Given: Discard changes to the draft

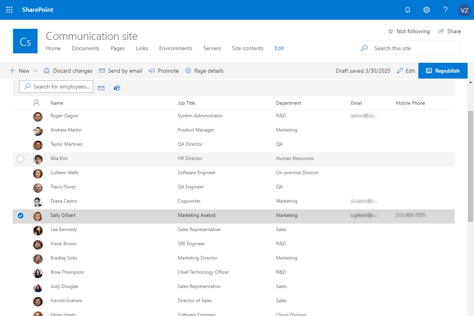Looking at the screenshot, I should pyautogui.click(x=68, y=70).
